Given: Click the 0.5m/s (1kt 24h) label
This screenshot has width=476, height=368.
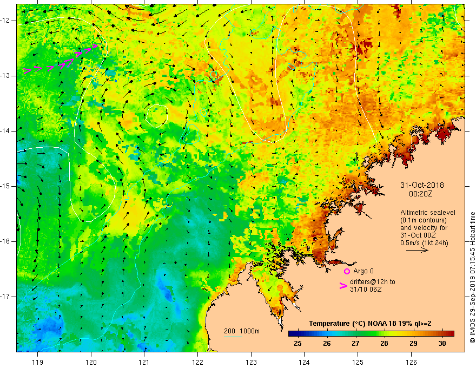Looking at the screenshot, I should [x=424, y=243].
